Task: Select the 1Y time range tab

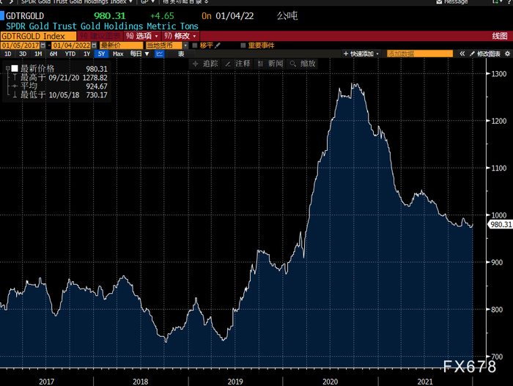Action: (x=86, y=53)
